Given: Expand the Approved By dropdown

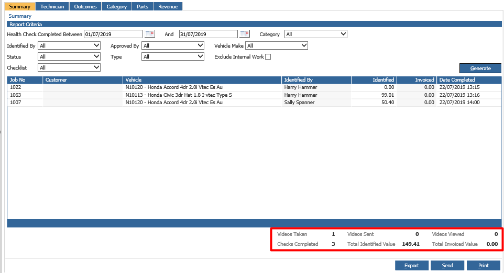Looking at the screenshot, I should pyautogui.click(x=173, y=45).
